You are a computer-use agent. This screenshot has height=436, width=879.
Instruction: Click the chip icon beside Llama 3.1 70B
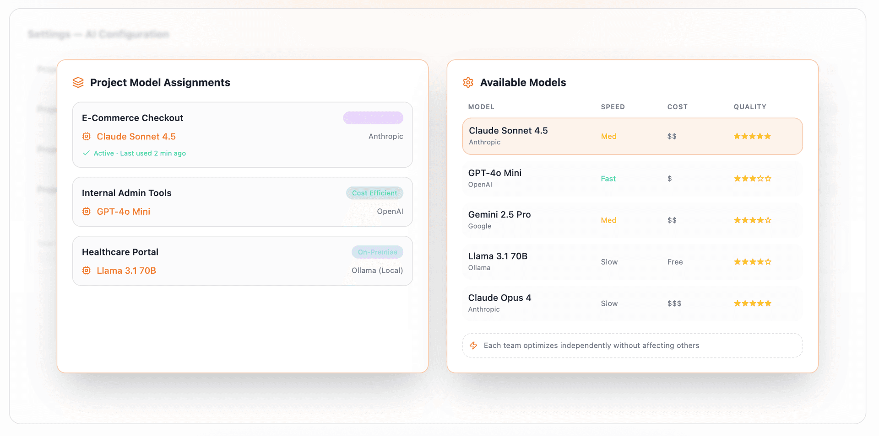pos(86,270)
